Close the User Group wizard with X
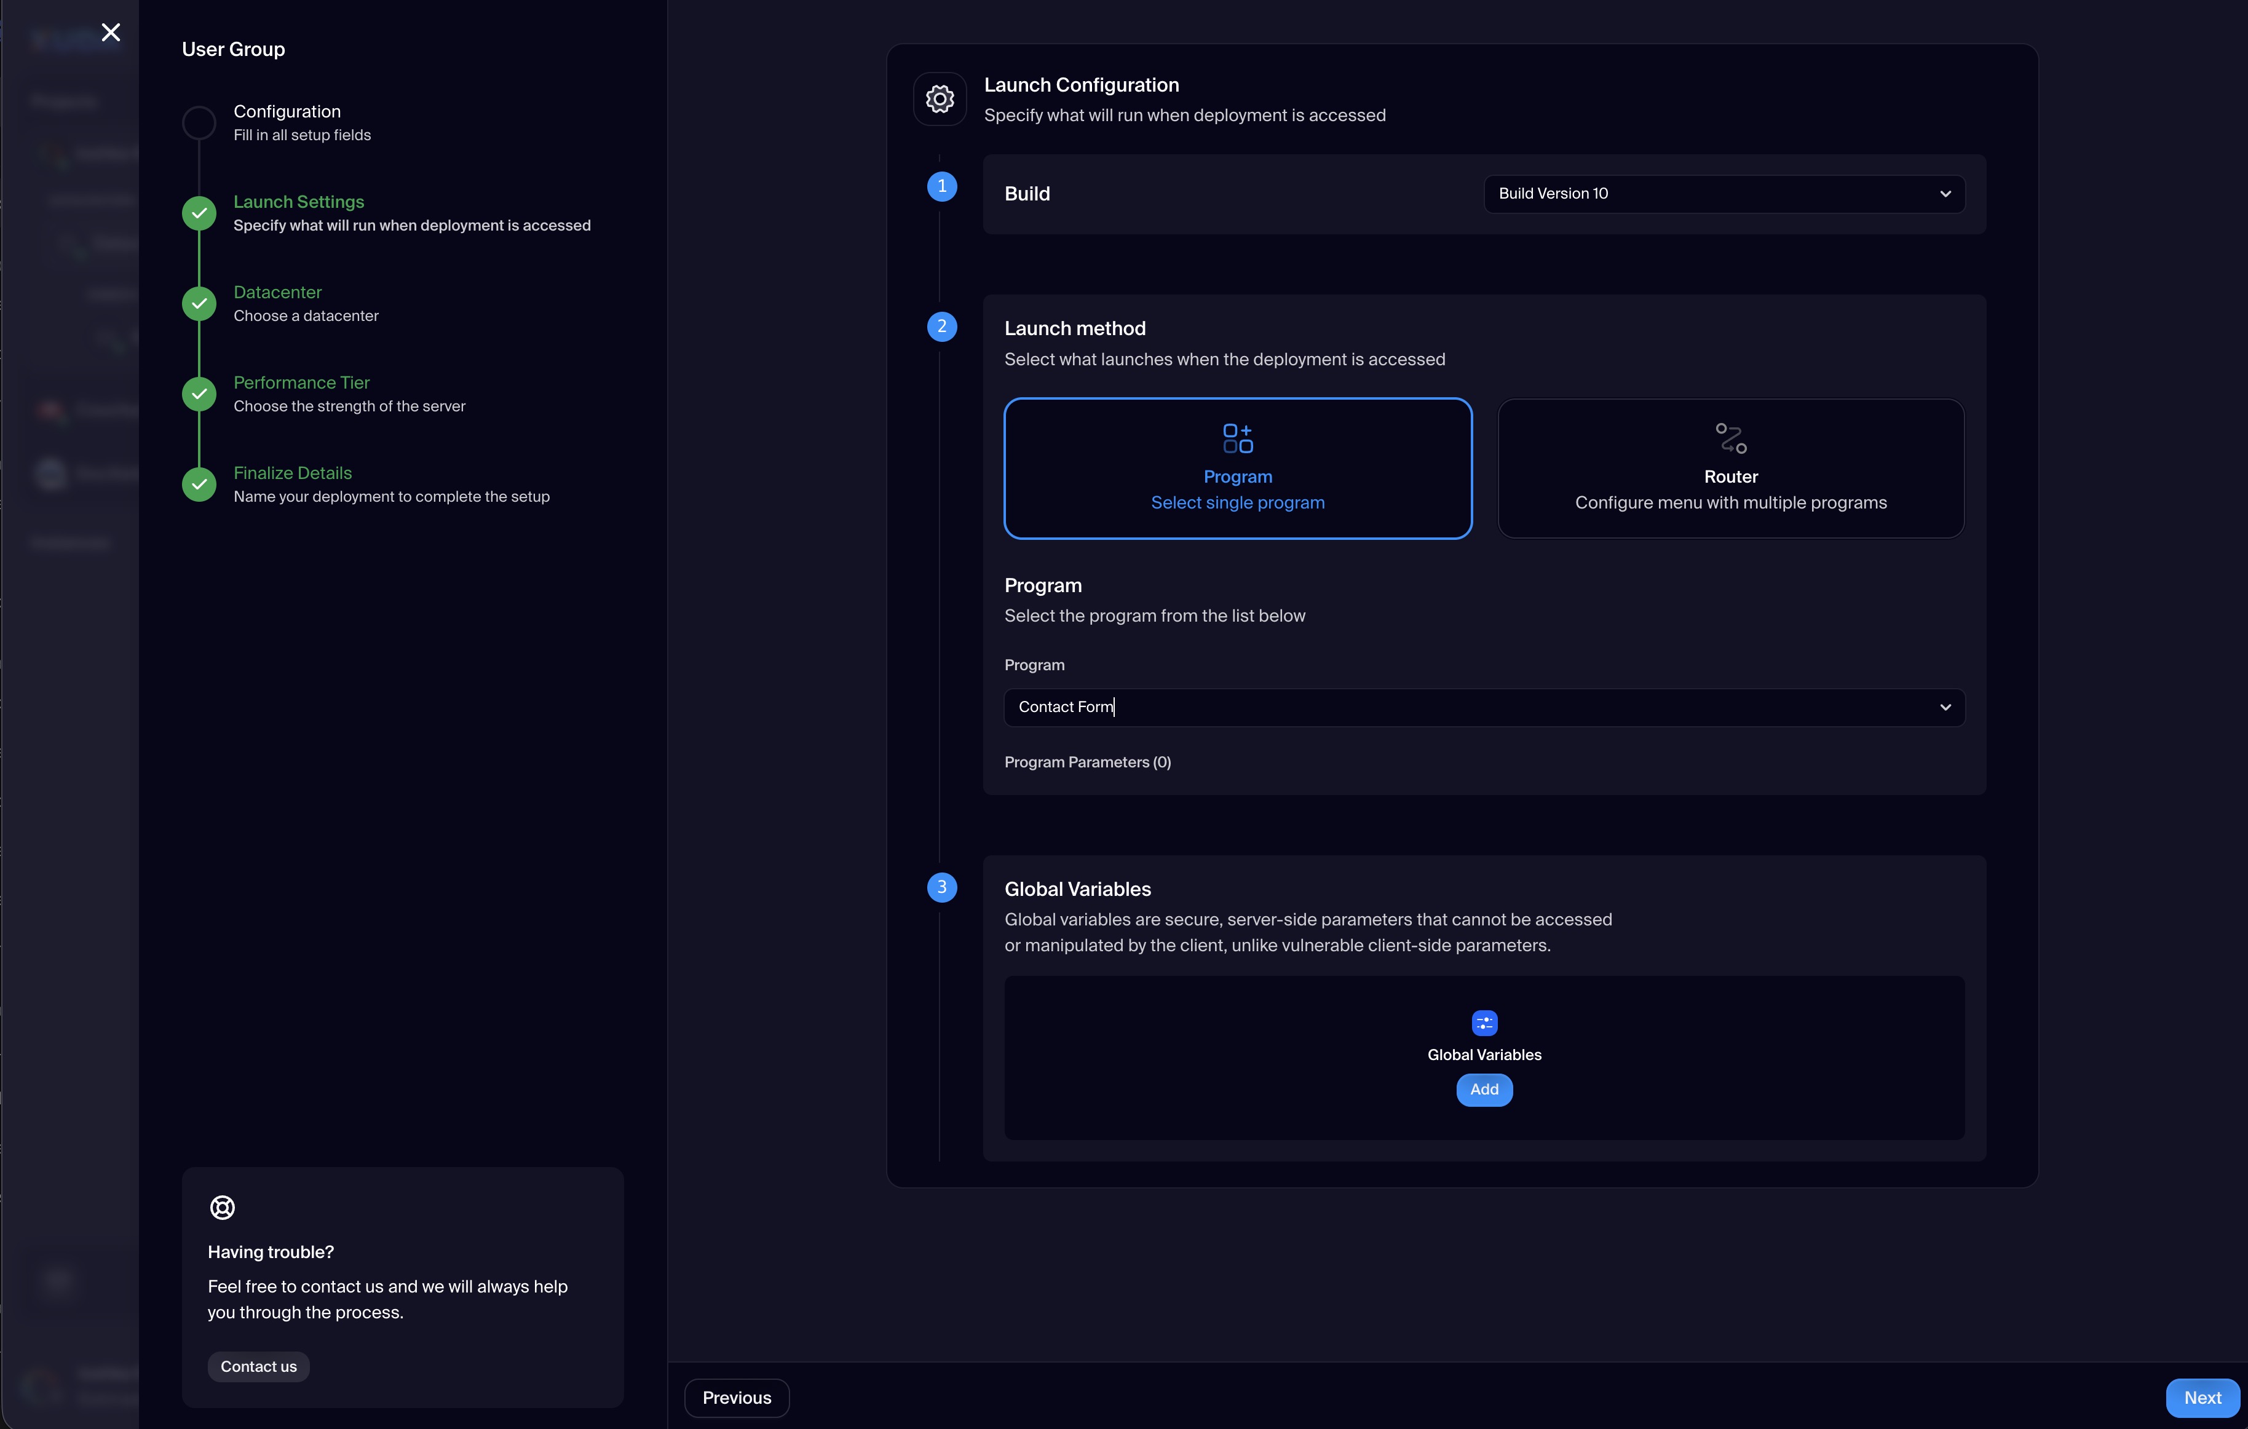This screenshot has height=1429, width=2248. 111,33
